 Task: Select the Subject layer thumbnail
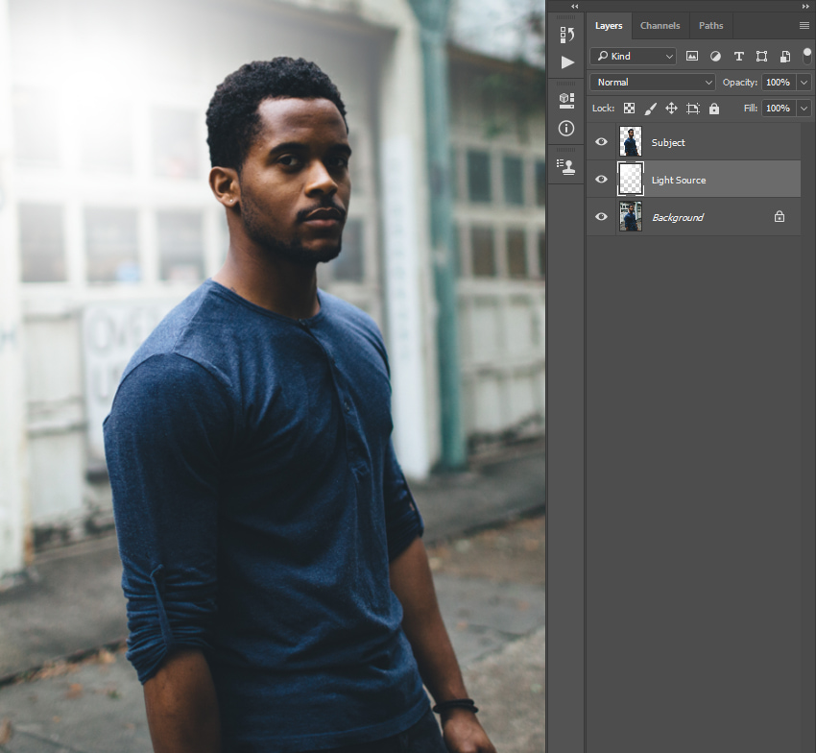tap(630, 142)
